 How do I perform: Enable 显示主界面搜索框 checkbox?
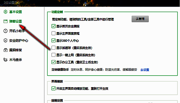(x=53, y=33)
